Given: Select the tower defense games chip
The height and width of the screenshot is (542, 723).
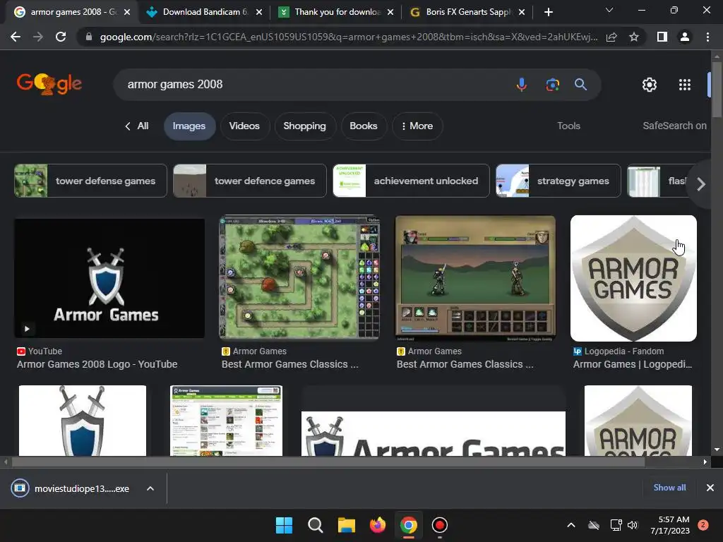Looking at the screenshot, I should [90, 181].
